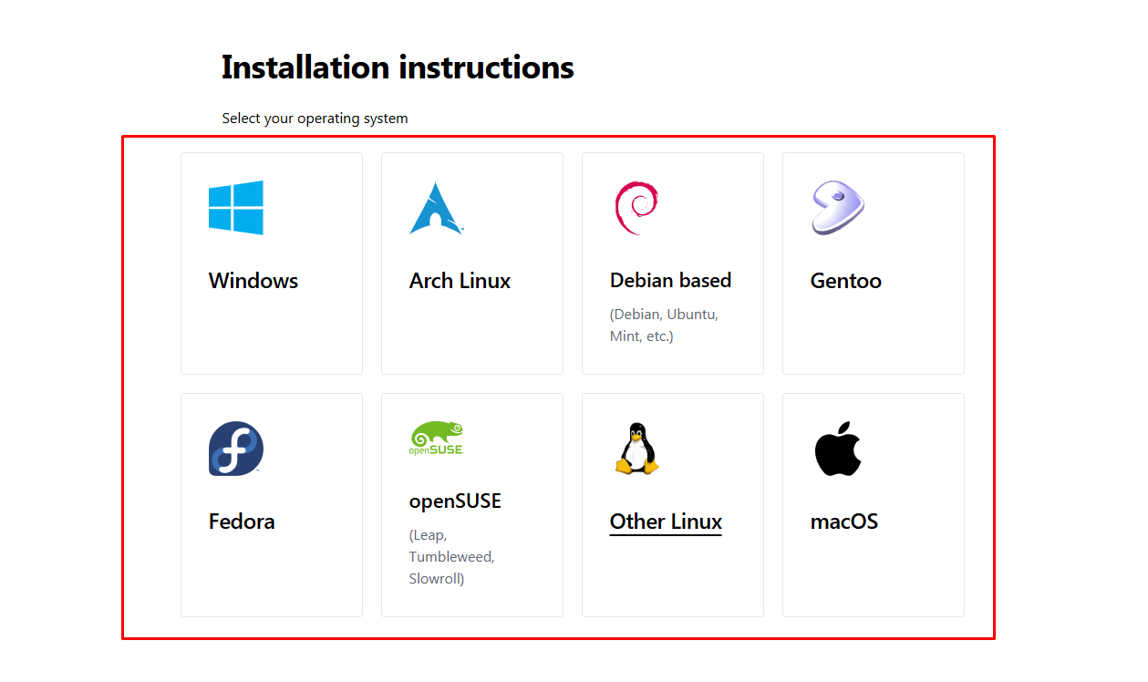Choose the openSUSE heading
The image size is (1148, 682).
pos(455,501)
